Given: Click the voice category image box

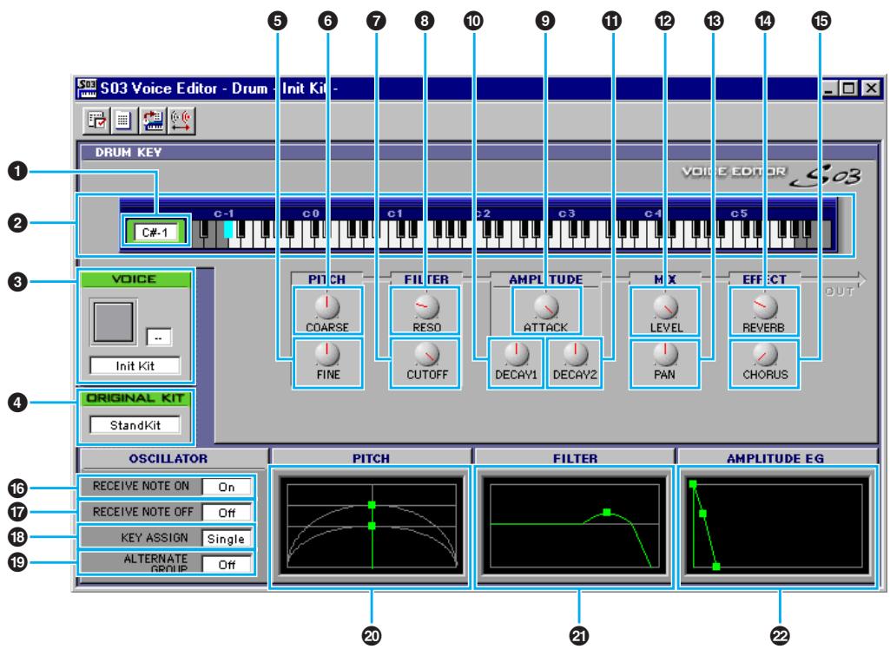Looking at the screenshot, I should click(x=114, y=322).
